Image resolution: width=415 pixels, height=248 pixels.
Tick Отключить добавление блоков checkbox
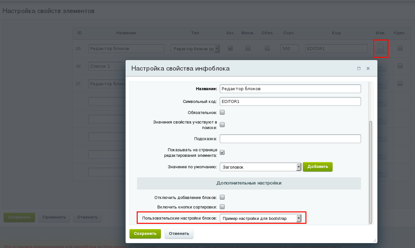(x=222, y=197)
